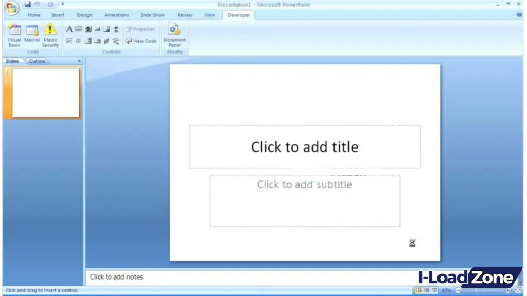
Task: Toggle Normal view in the status bar
Action: click(418, 290)
